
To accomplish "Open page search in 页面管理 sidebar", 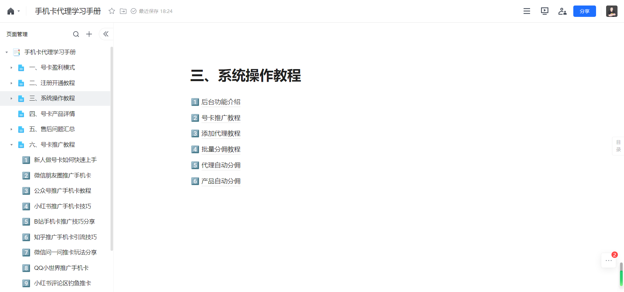I will tap(76, 34).
